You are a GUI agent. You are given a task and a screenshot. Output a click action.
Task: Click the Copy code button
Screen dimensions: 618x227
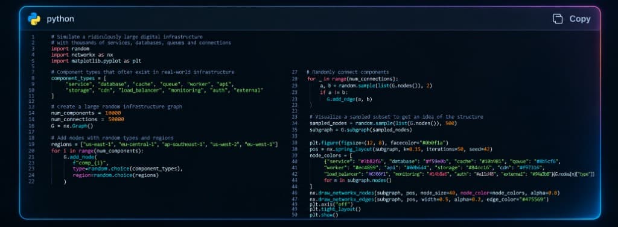(x=572, y=19)
